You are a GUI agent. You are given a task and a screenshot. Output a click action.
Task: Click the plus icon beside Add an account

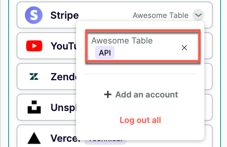[x=108, y=94]
